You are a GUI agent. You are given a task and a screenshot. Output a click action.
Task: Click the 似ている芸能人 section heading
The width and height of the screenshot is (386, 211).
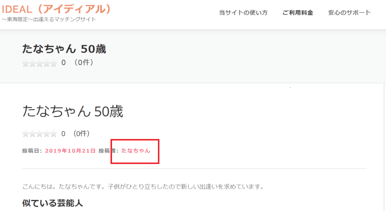click(x=52, y=203)
